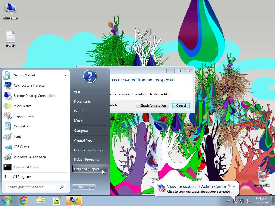Minimize the recovery dialog window
Image resolution: width=275 pixels, height=206 pixels.
[170, 71]
